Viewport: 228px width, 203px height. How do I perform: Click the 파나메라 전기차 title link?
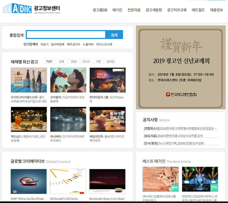67,138
